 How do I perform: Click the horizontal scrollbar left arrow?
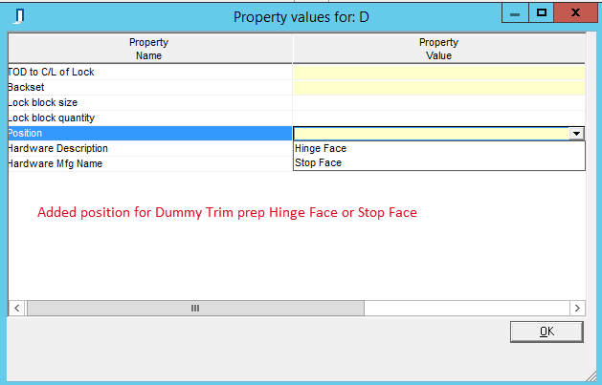coord(17,308)
